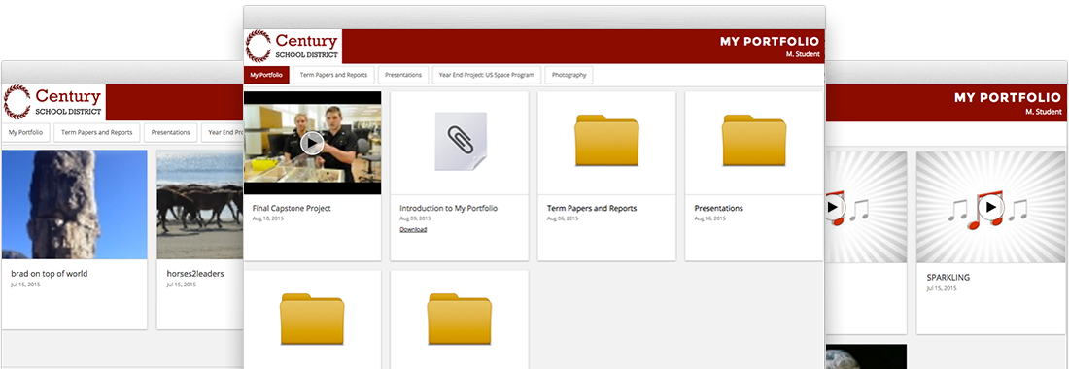Click Aug 09, 2015 date text

pyautogui.click(x=415, y=218)
